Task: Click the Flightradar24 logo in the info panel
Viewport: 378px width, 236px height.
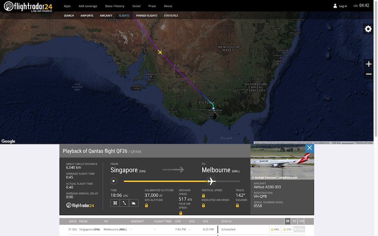Action: click(x=80, y=205)
